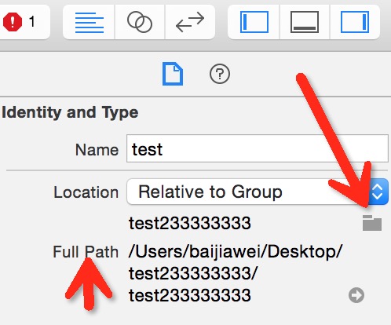Click the Full Path label
391x325 pixels.
click(x=86, y=252)
